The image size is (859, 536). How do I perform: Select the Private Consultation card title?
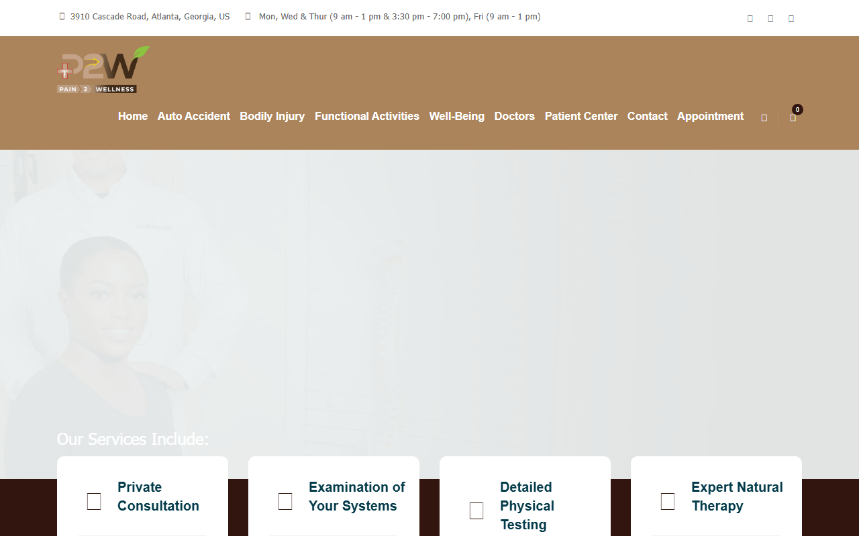(158, 496)
